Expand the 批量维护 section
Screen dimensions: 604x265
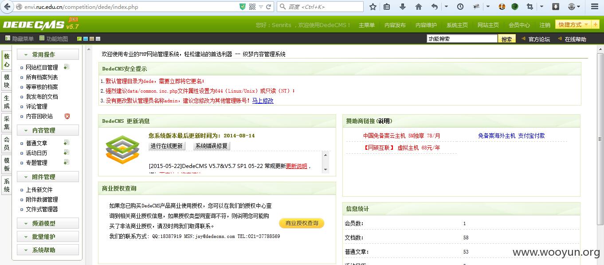48,237
